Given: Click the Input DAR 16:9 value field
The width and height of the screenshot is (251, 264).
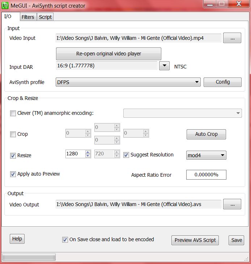Looking at the screenshot, I should click(x=107, y=66).
